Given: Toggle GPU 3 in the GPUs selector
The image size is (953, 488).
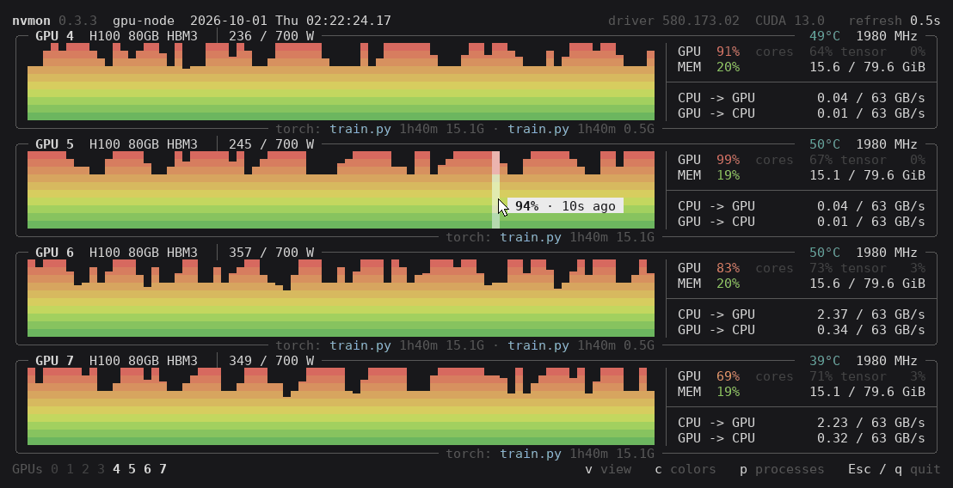Looking at the screenshot, I should pyautogui.click(x=101, y=468).
